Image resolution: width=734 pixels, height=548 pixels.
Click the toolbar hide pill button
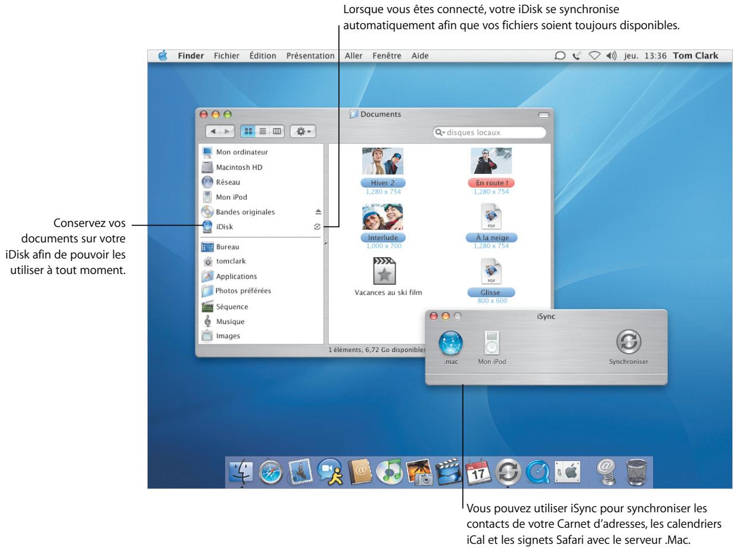coord(542,114)
